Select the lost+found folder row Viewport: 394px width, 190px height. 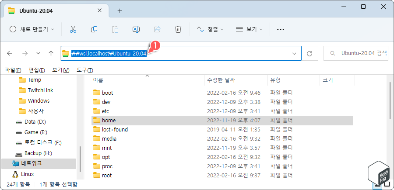pos(222,130)
